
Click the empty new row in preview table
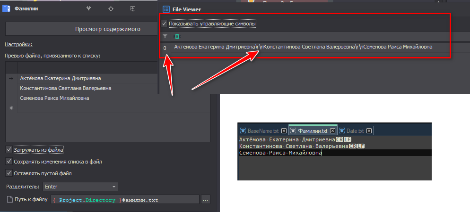click(113, 108)
